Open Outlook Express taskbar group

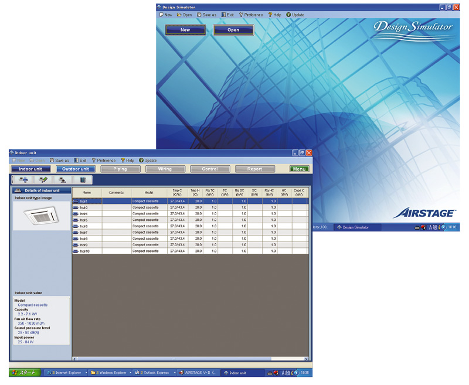(x=154, y=373)
